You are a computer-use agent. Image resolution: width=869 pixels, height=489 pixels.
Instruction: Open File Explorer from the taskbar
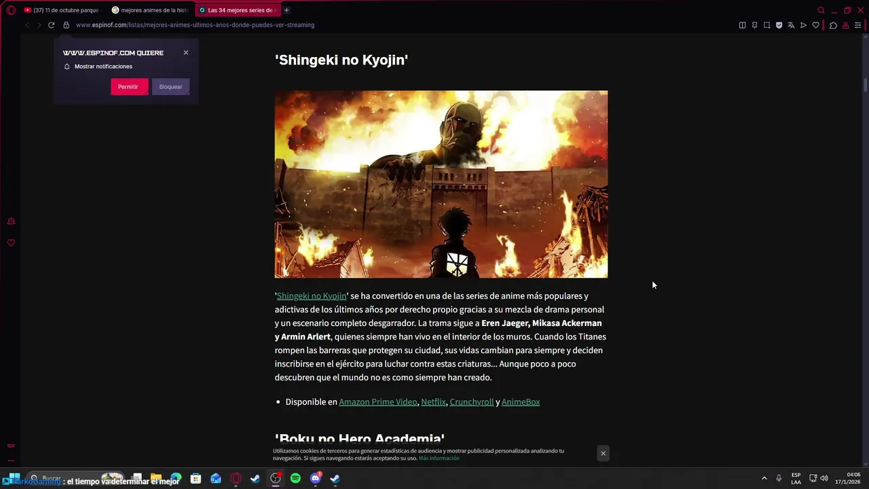[x=156, y=478]
